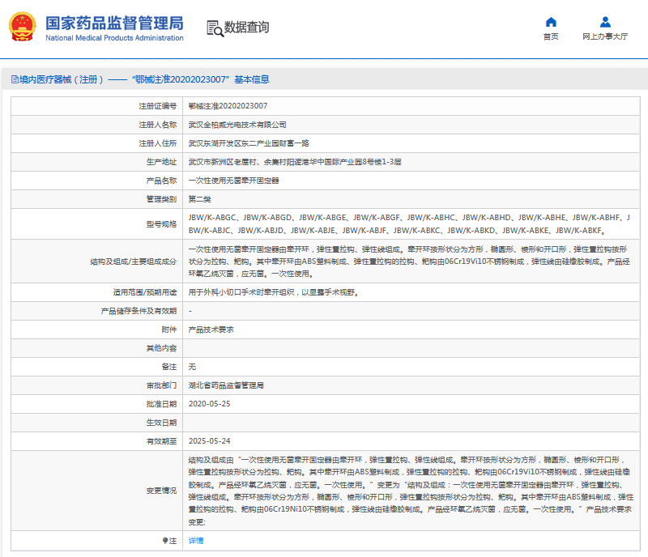This screenshot has width=648, height=557.
Task: Click the 湖北省药品监督管理局 approval department cell
Action: click(226, 385)
